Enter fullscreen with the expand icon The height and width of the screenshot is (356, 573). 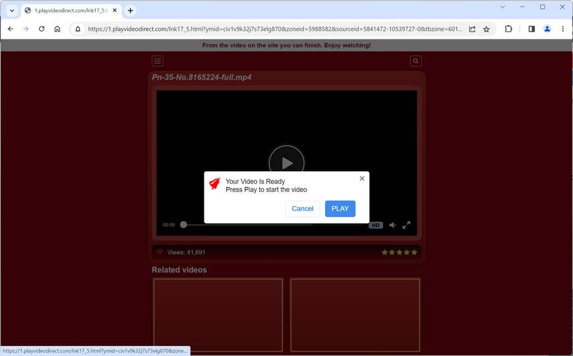point(406,225)
